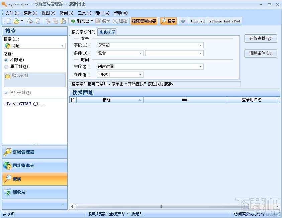The height and width of the screenshot is (218, 282).
Task: Open 密码管理器 navigation panel
Action: pos(35,152)
